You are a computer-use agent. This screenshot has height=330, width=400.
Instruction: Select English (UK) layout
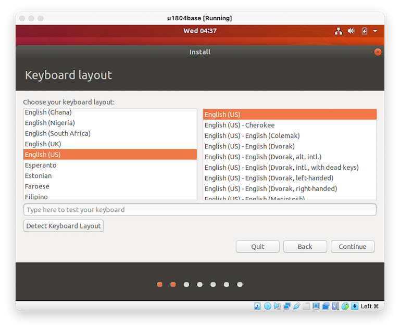[x=110, y=144]
